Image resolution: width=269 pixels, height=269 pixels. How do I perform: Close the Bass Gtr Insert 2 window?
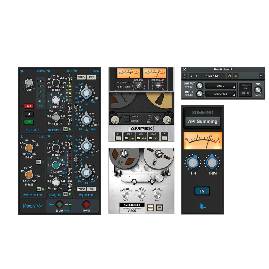(184, 69)
